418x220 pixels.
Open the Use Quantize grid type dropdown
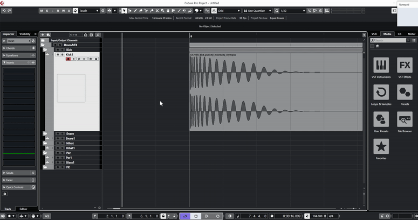258,11
